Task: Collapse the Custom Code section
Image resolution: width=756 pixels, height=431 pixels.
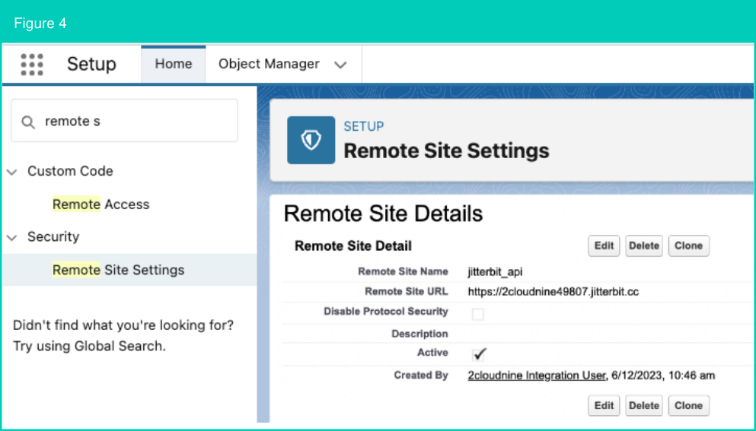Action: (12, 172)
